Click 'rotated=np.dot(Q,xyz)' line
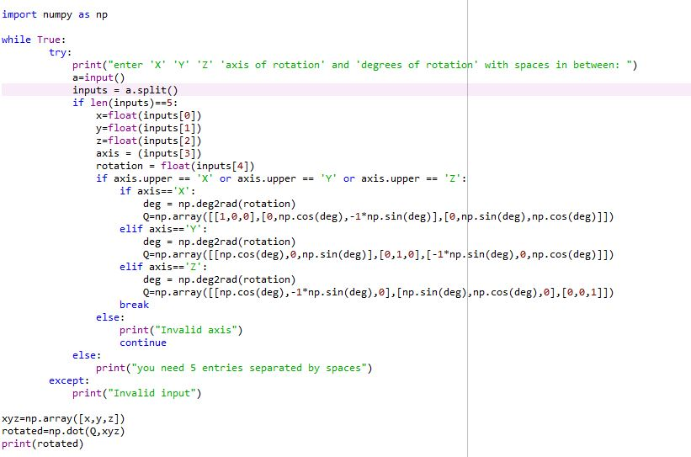The image size is (691, 457). coord(63,431)
